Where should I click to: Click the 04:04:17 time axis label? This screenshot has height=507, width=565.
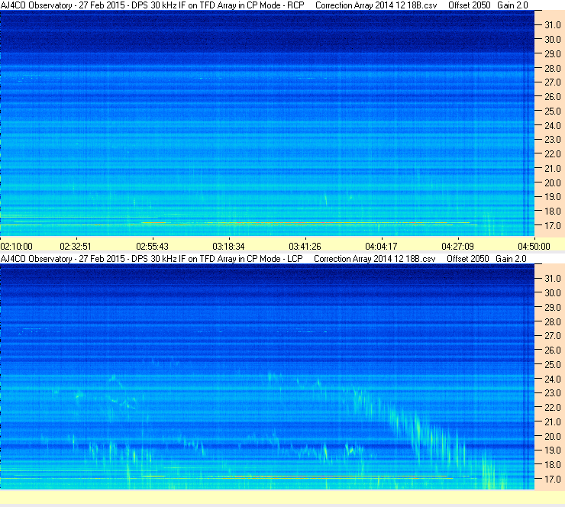381,247
